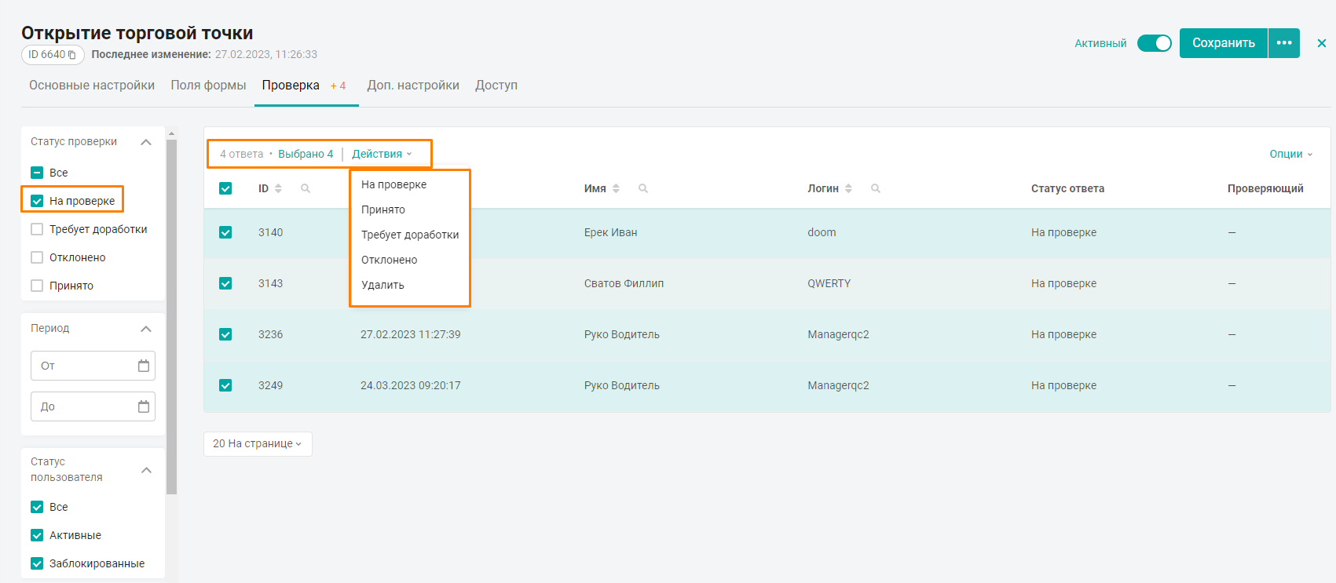Uncheck the row checkbox for ID 3236
1336x583 pixels.
[x=225, y=334]
